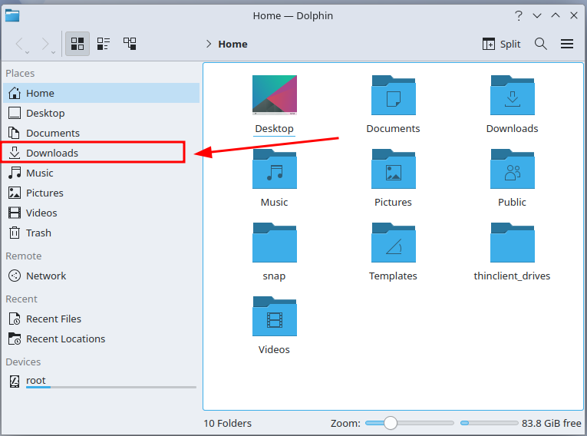This screenshot has width=587, height=436.
Task: Open the Public folder icon
Action: tap(512, 171)
